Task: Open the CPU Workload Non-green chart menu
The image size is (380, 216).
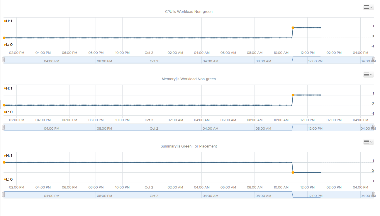Action: click(368, 7)
